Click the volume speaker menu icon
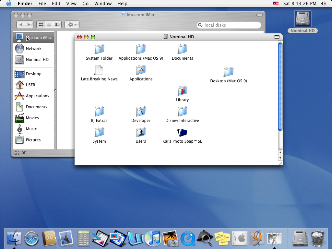 point(323,3)
